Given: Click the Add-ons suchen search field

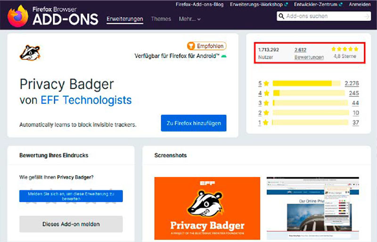Looking at the screenshot, I should click(x=324, y=16).
